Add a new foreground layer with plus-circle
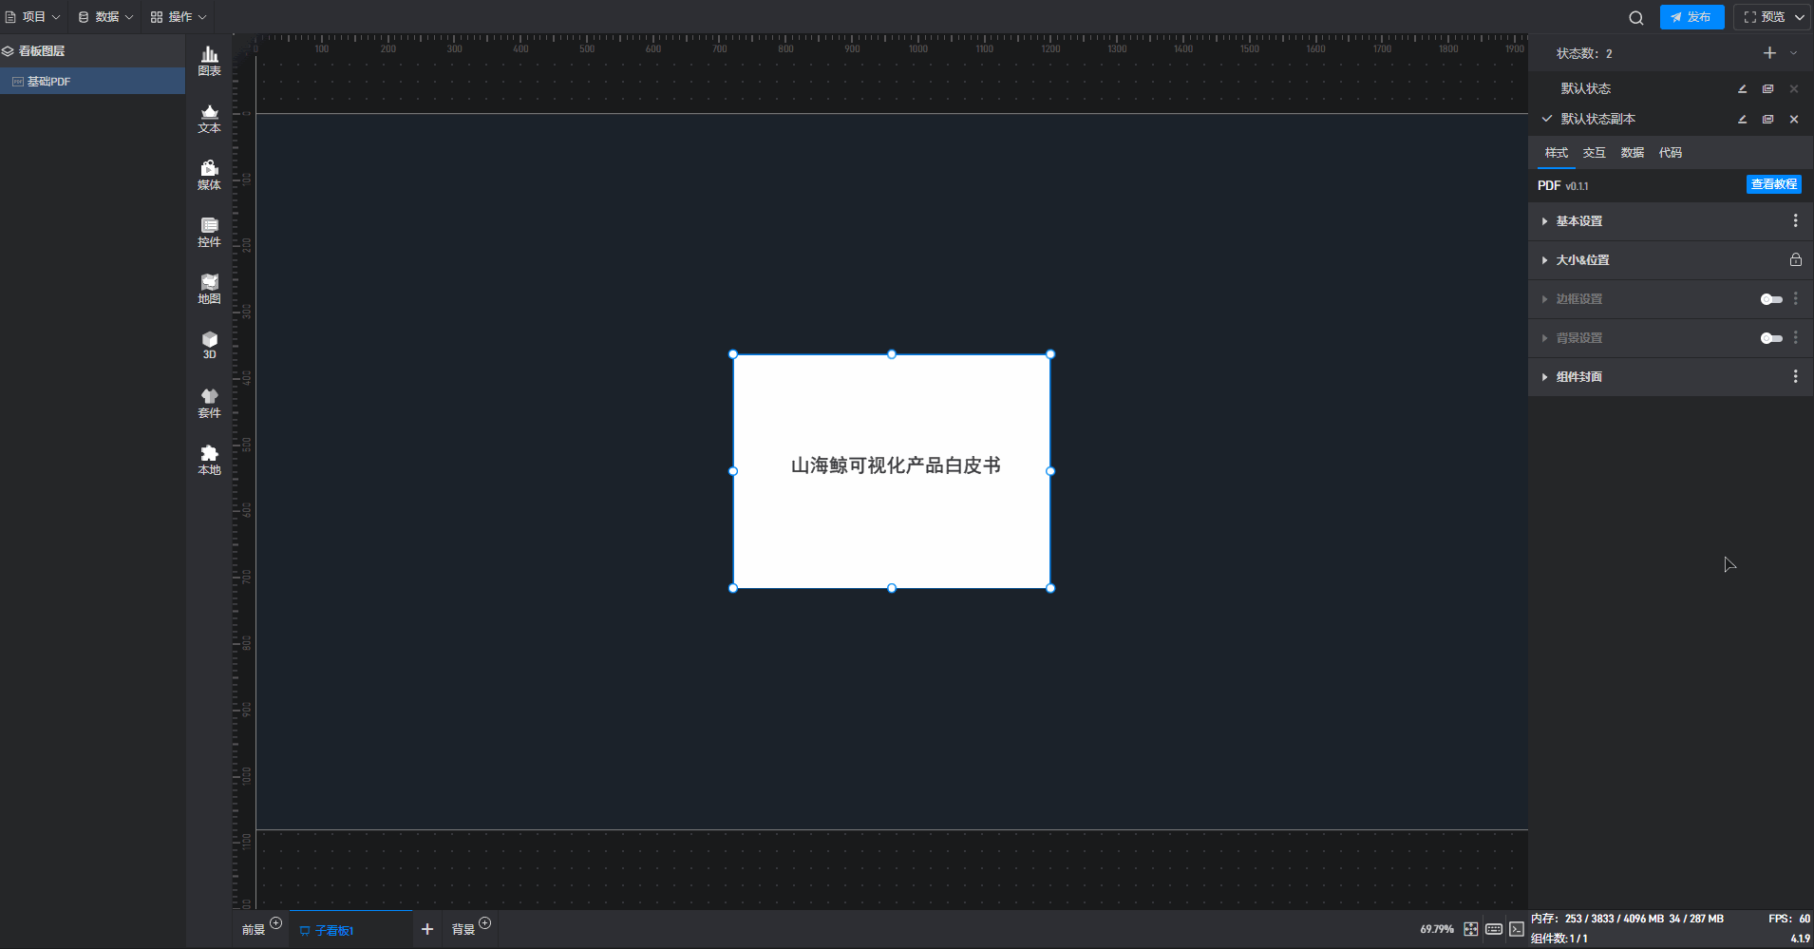Viewport: 1814px width, 949px height. (276, 922)
